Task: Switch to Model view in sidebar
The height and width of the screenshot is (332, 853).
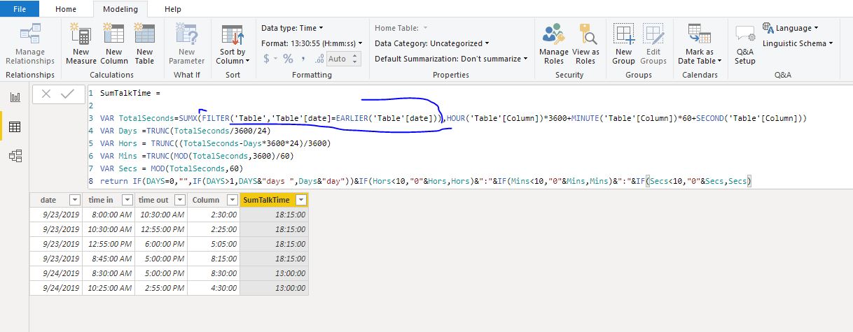Action: click(15, 156)
